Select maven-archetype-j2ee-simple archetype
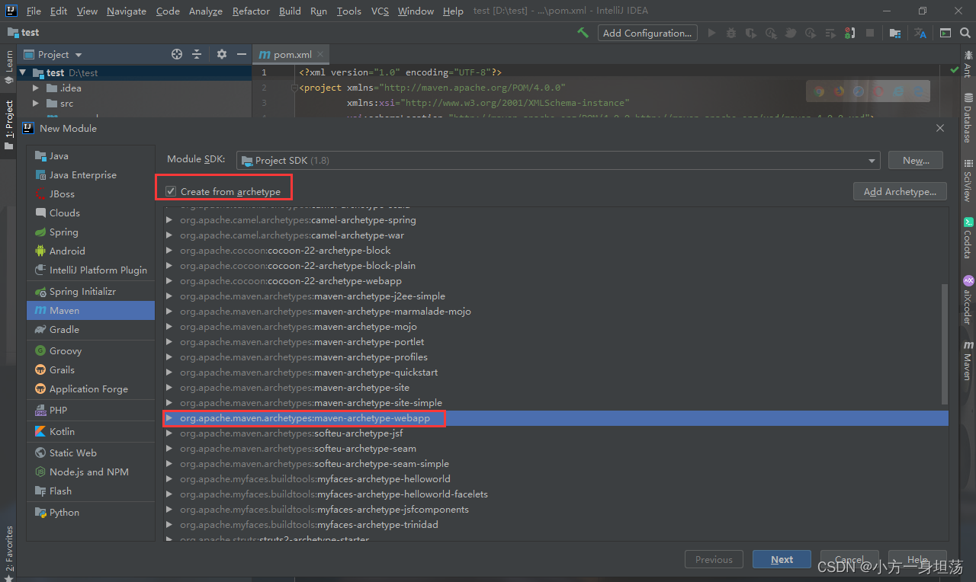 coord(556,296)
